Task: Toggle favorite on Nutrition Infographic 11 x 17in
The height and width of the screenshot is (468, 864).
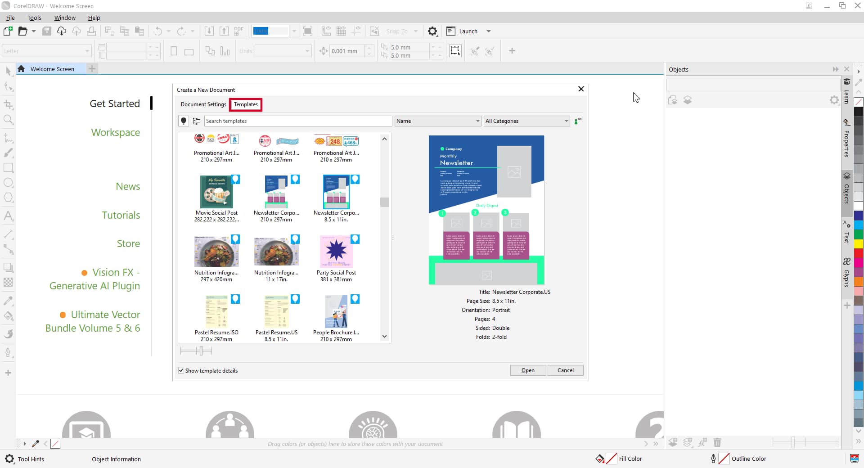Action: pos(295,239)
